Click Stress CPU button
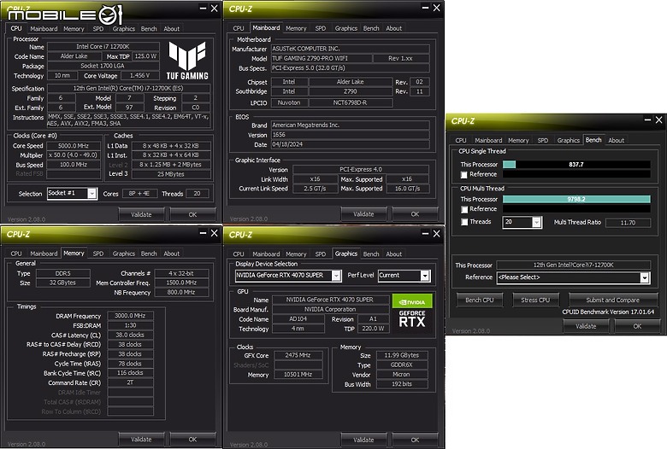The image size is (667, 449). [535, 300]
